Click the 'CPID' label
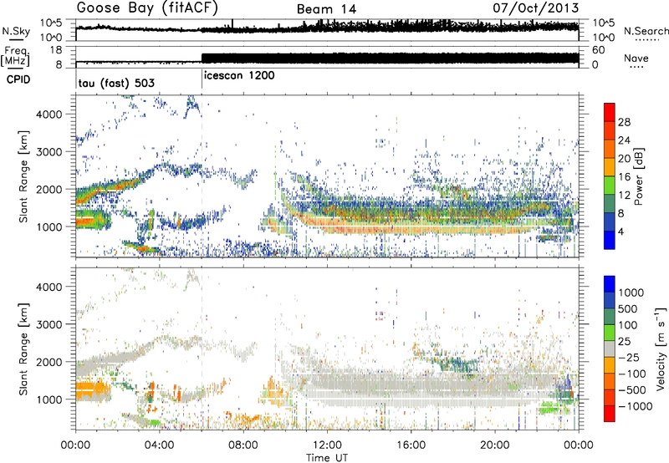The width and height of the screenshot is (669, 463). [x=18, y=79]
